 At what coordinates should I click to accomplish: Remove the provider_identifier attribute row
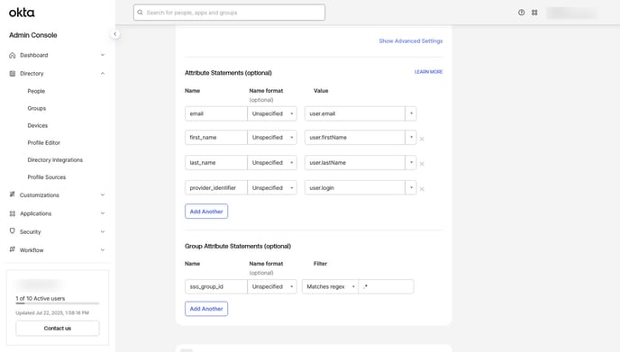[422, 189]
